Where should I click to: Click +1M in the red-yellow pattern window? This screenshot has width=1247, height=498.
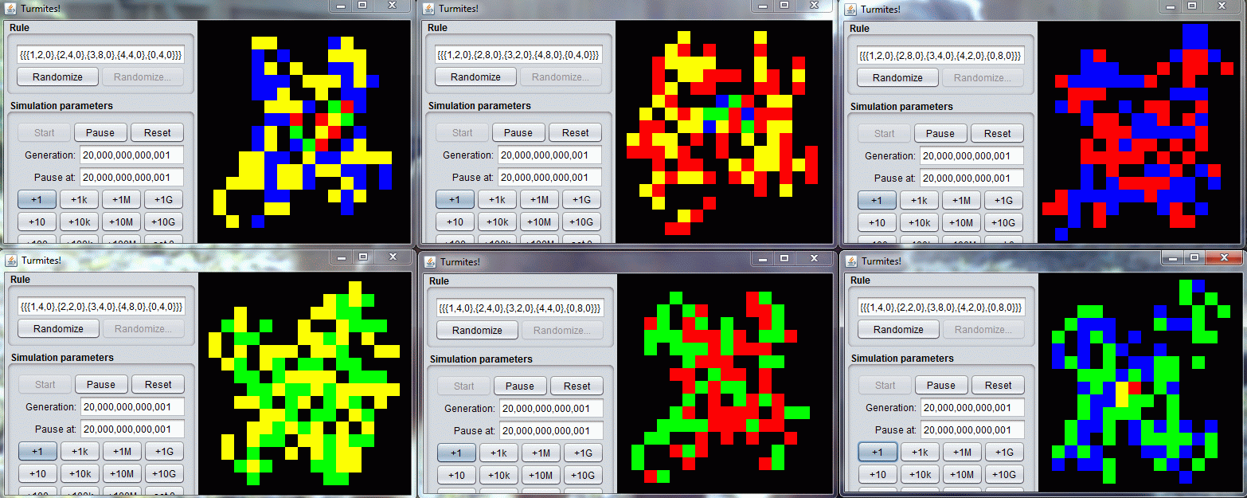coord(539,199)
